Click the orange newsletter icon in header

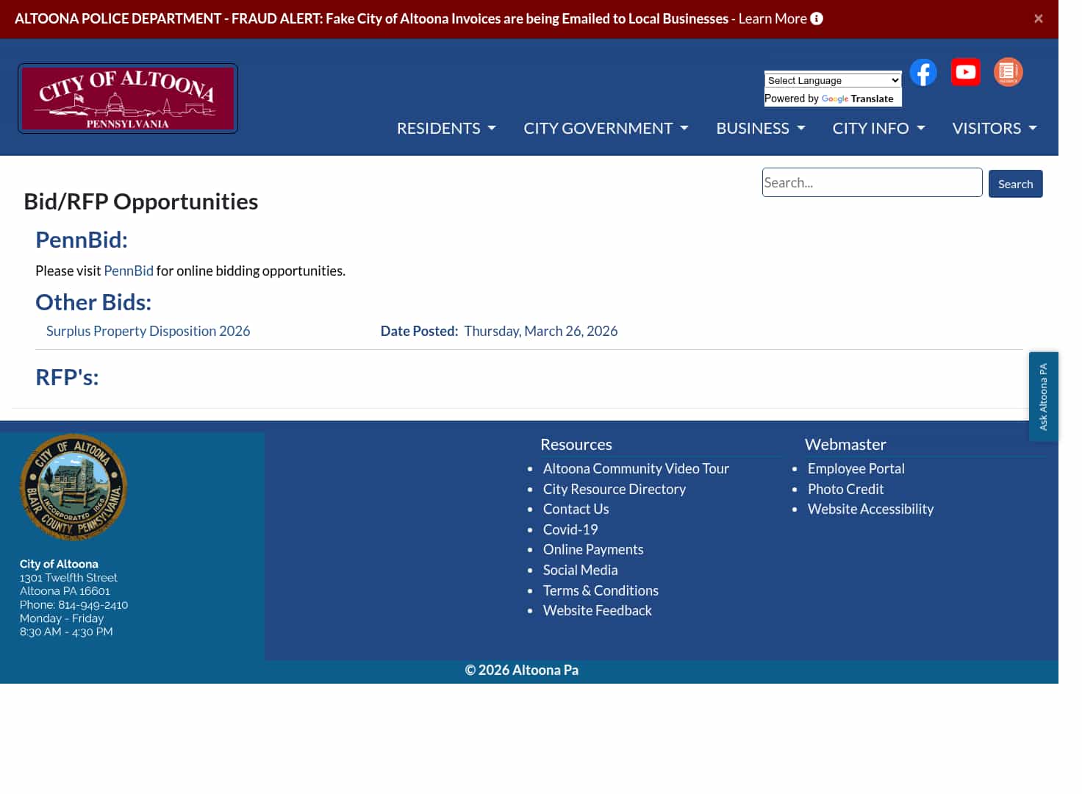click(x=1008, y=72)
